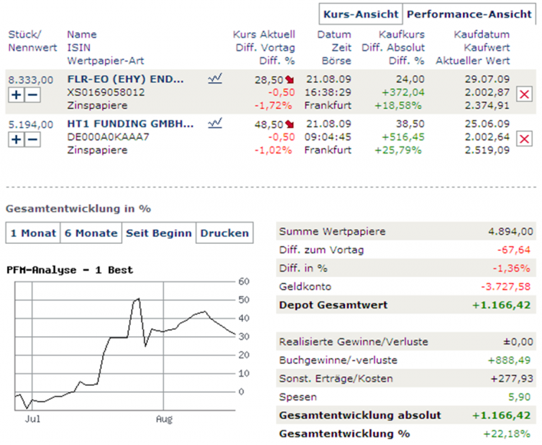Click plus button for FLR-EO position
542x445 pixels.
point(17,94)
